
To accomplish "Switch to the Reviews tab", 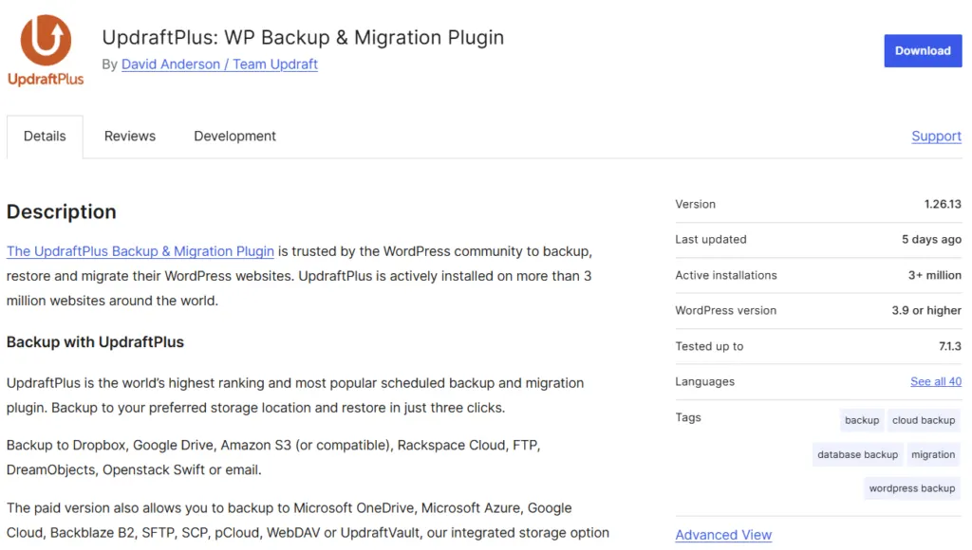I will pos(129,137).
